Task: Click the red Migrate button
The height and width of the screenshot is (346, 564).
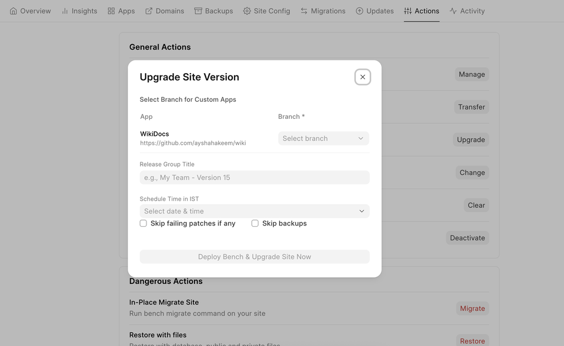Action: pos(472,309)
